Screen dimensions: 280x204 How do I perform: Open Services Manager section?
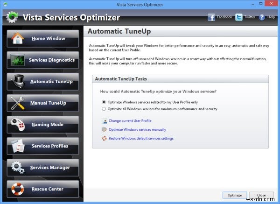click(x=43, y=168)
